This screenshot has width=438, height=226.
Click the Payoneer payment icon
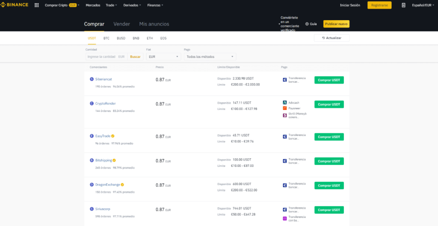point(284,108)
